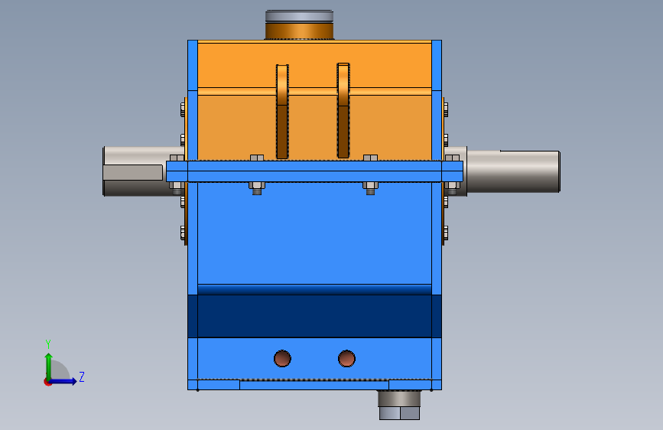This screenshot has height=430, width=663.
Task: Select the left lifting lug on cover
Action: 282,112
